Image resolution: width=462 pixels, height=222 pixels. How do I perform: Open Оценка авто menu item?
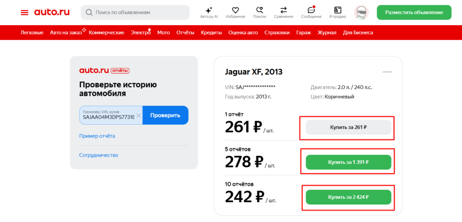[243, 32]
